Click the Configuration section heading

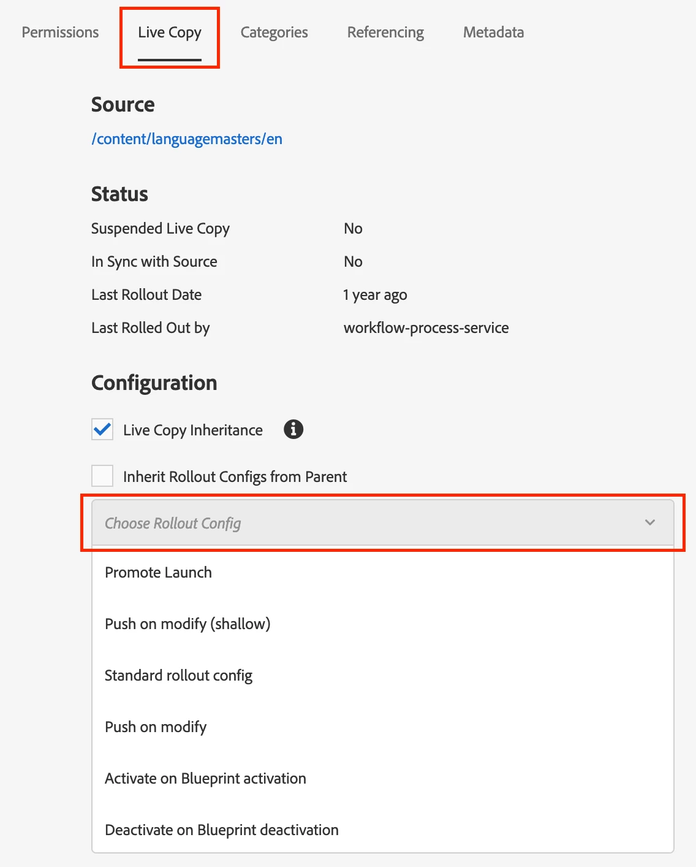[154, 383]
